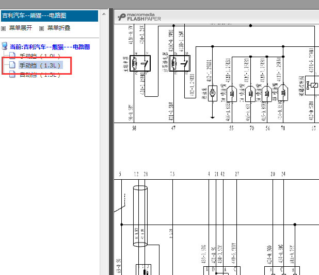Click the document icon of 手动挡（1.3L）
319x275 pixels.
12,65
